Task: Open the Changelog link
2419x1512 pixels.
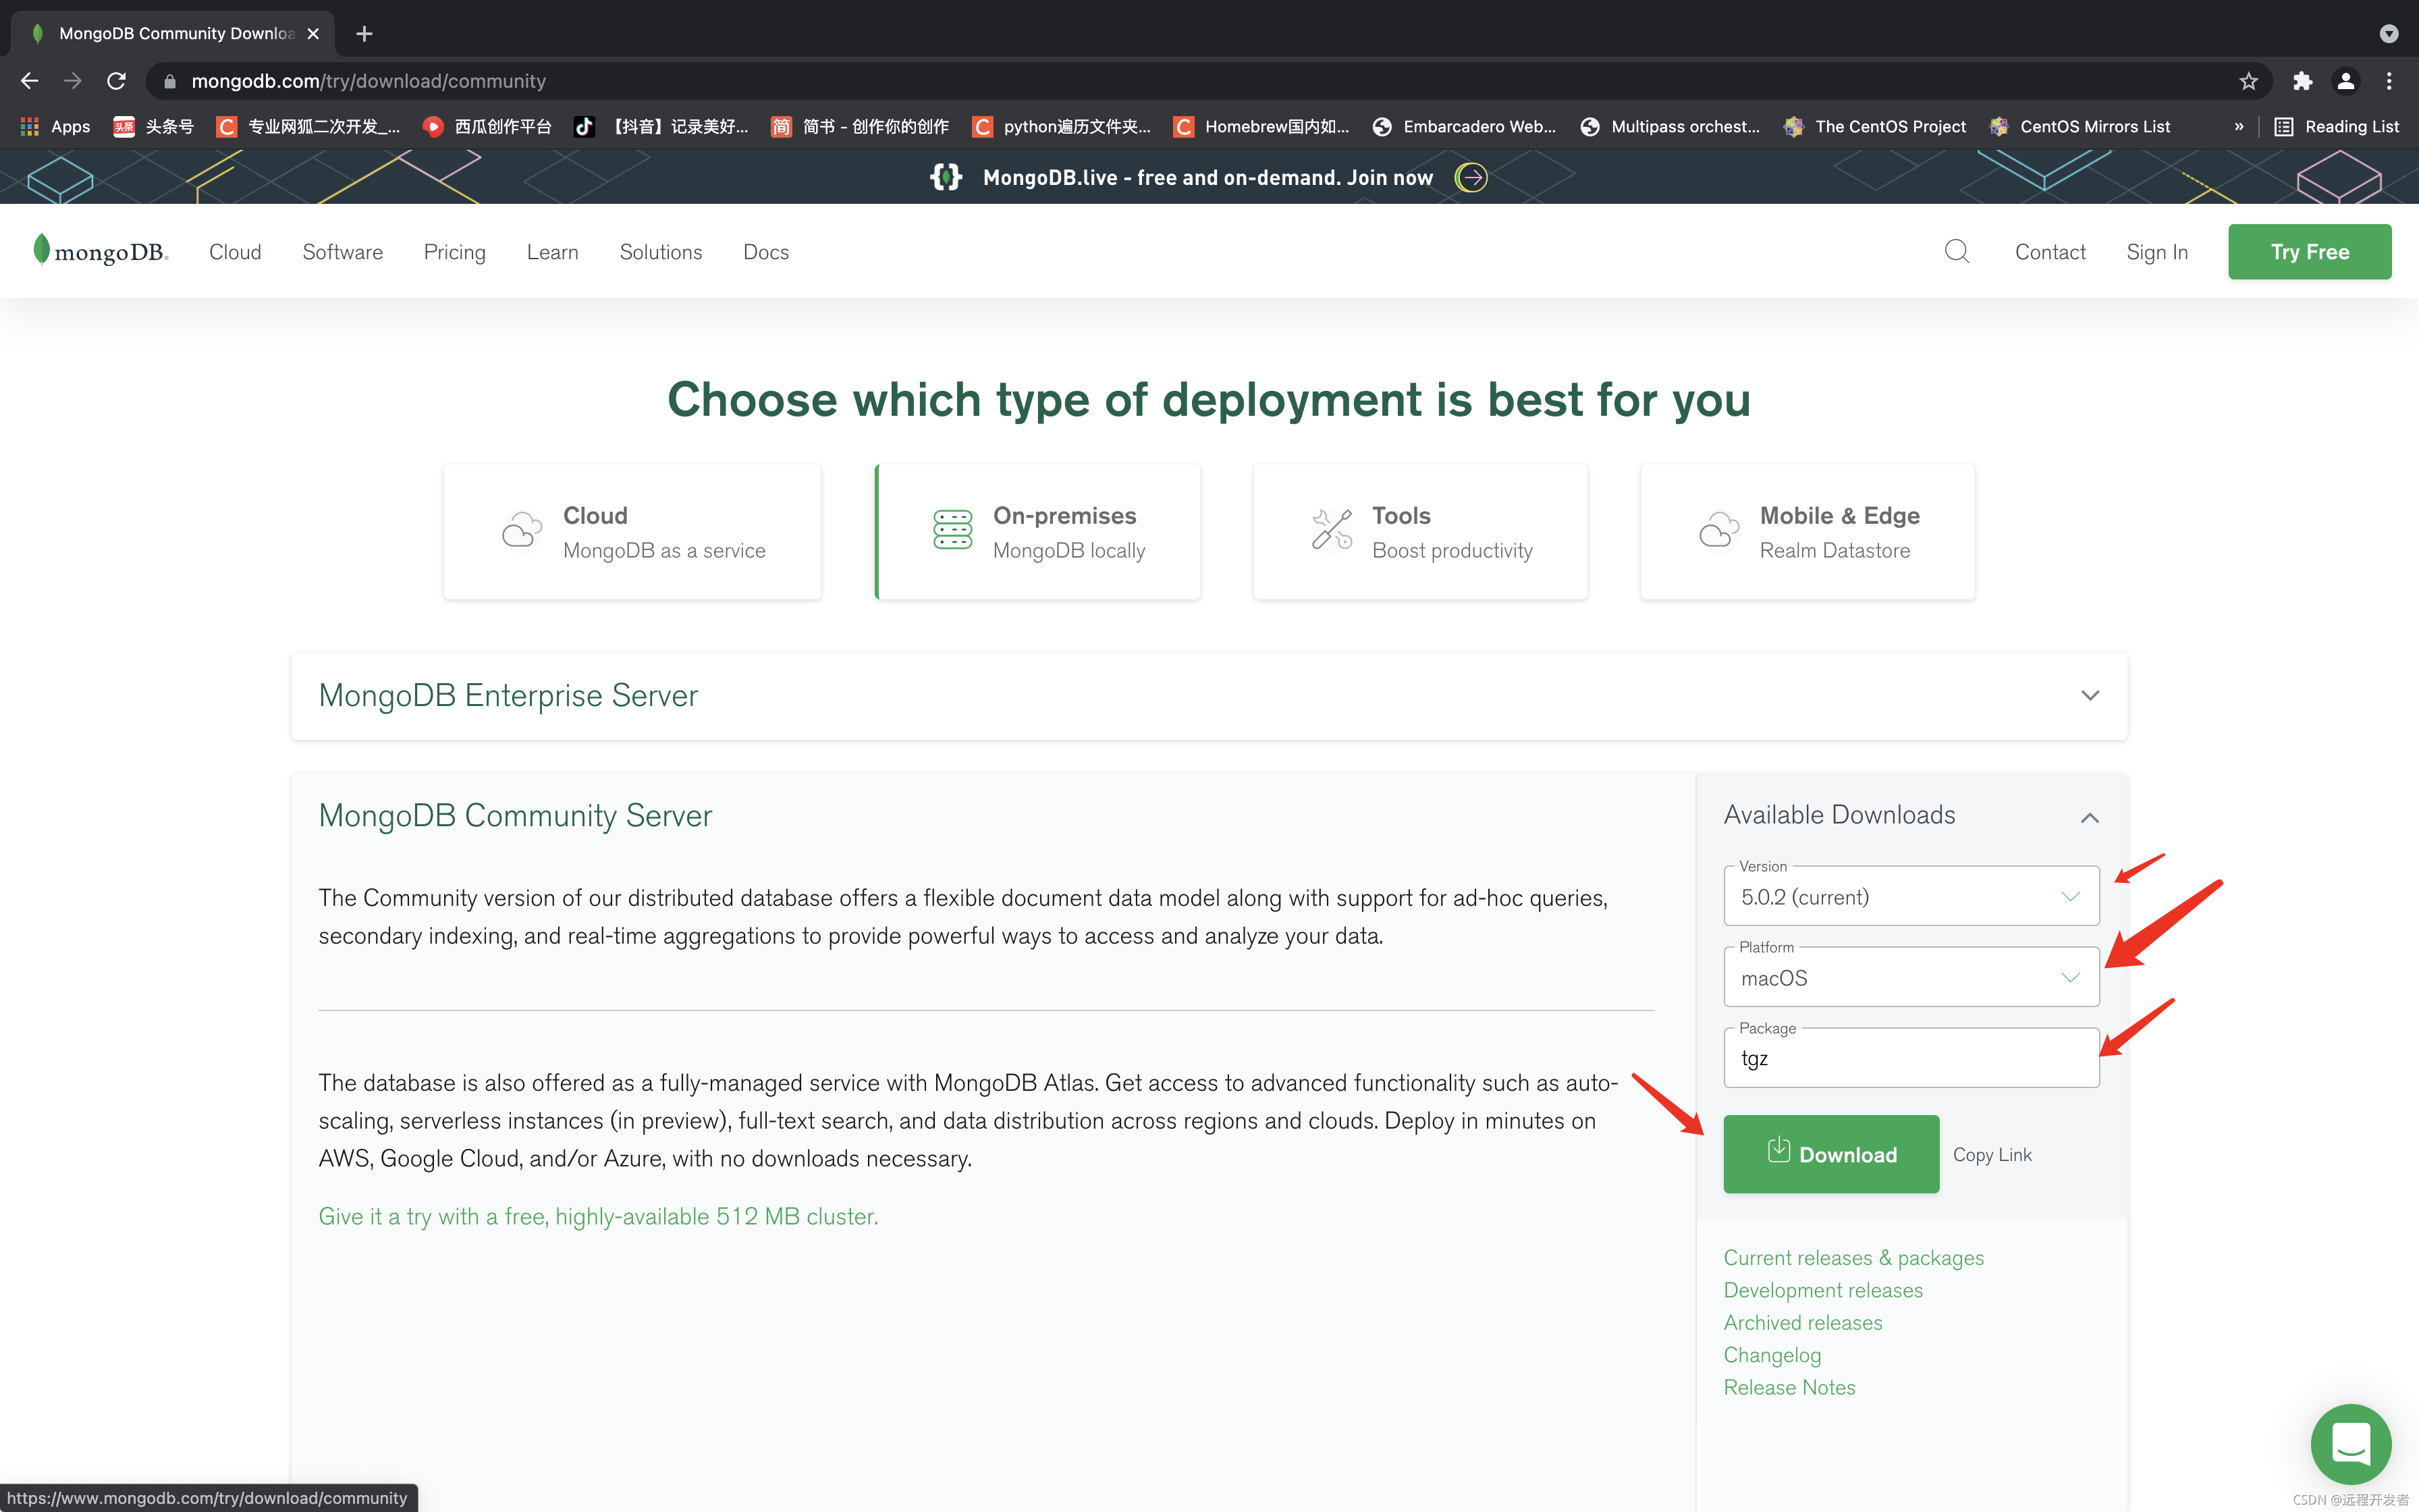Action: 1772,1355
